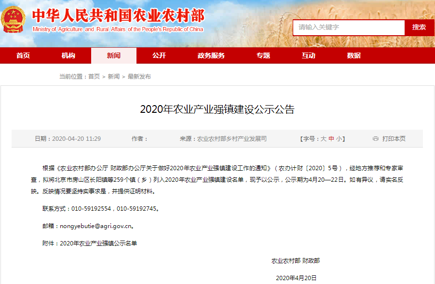Open the 互动 navigation menu item
Image resolution: width=435 pixels, height=284 pixels.
(308, 55)
